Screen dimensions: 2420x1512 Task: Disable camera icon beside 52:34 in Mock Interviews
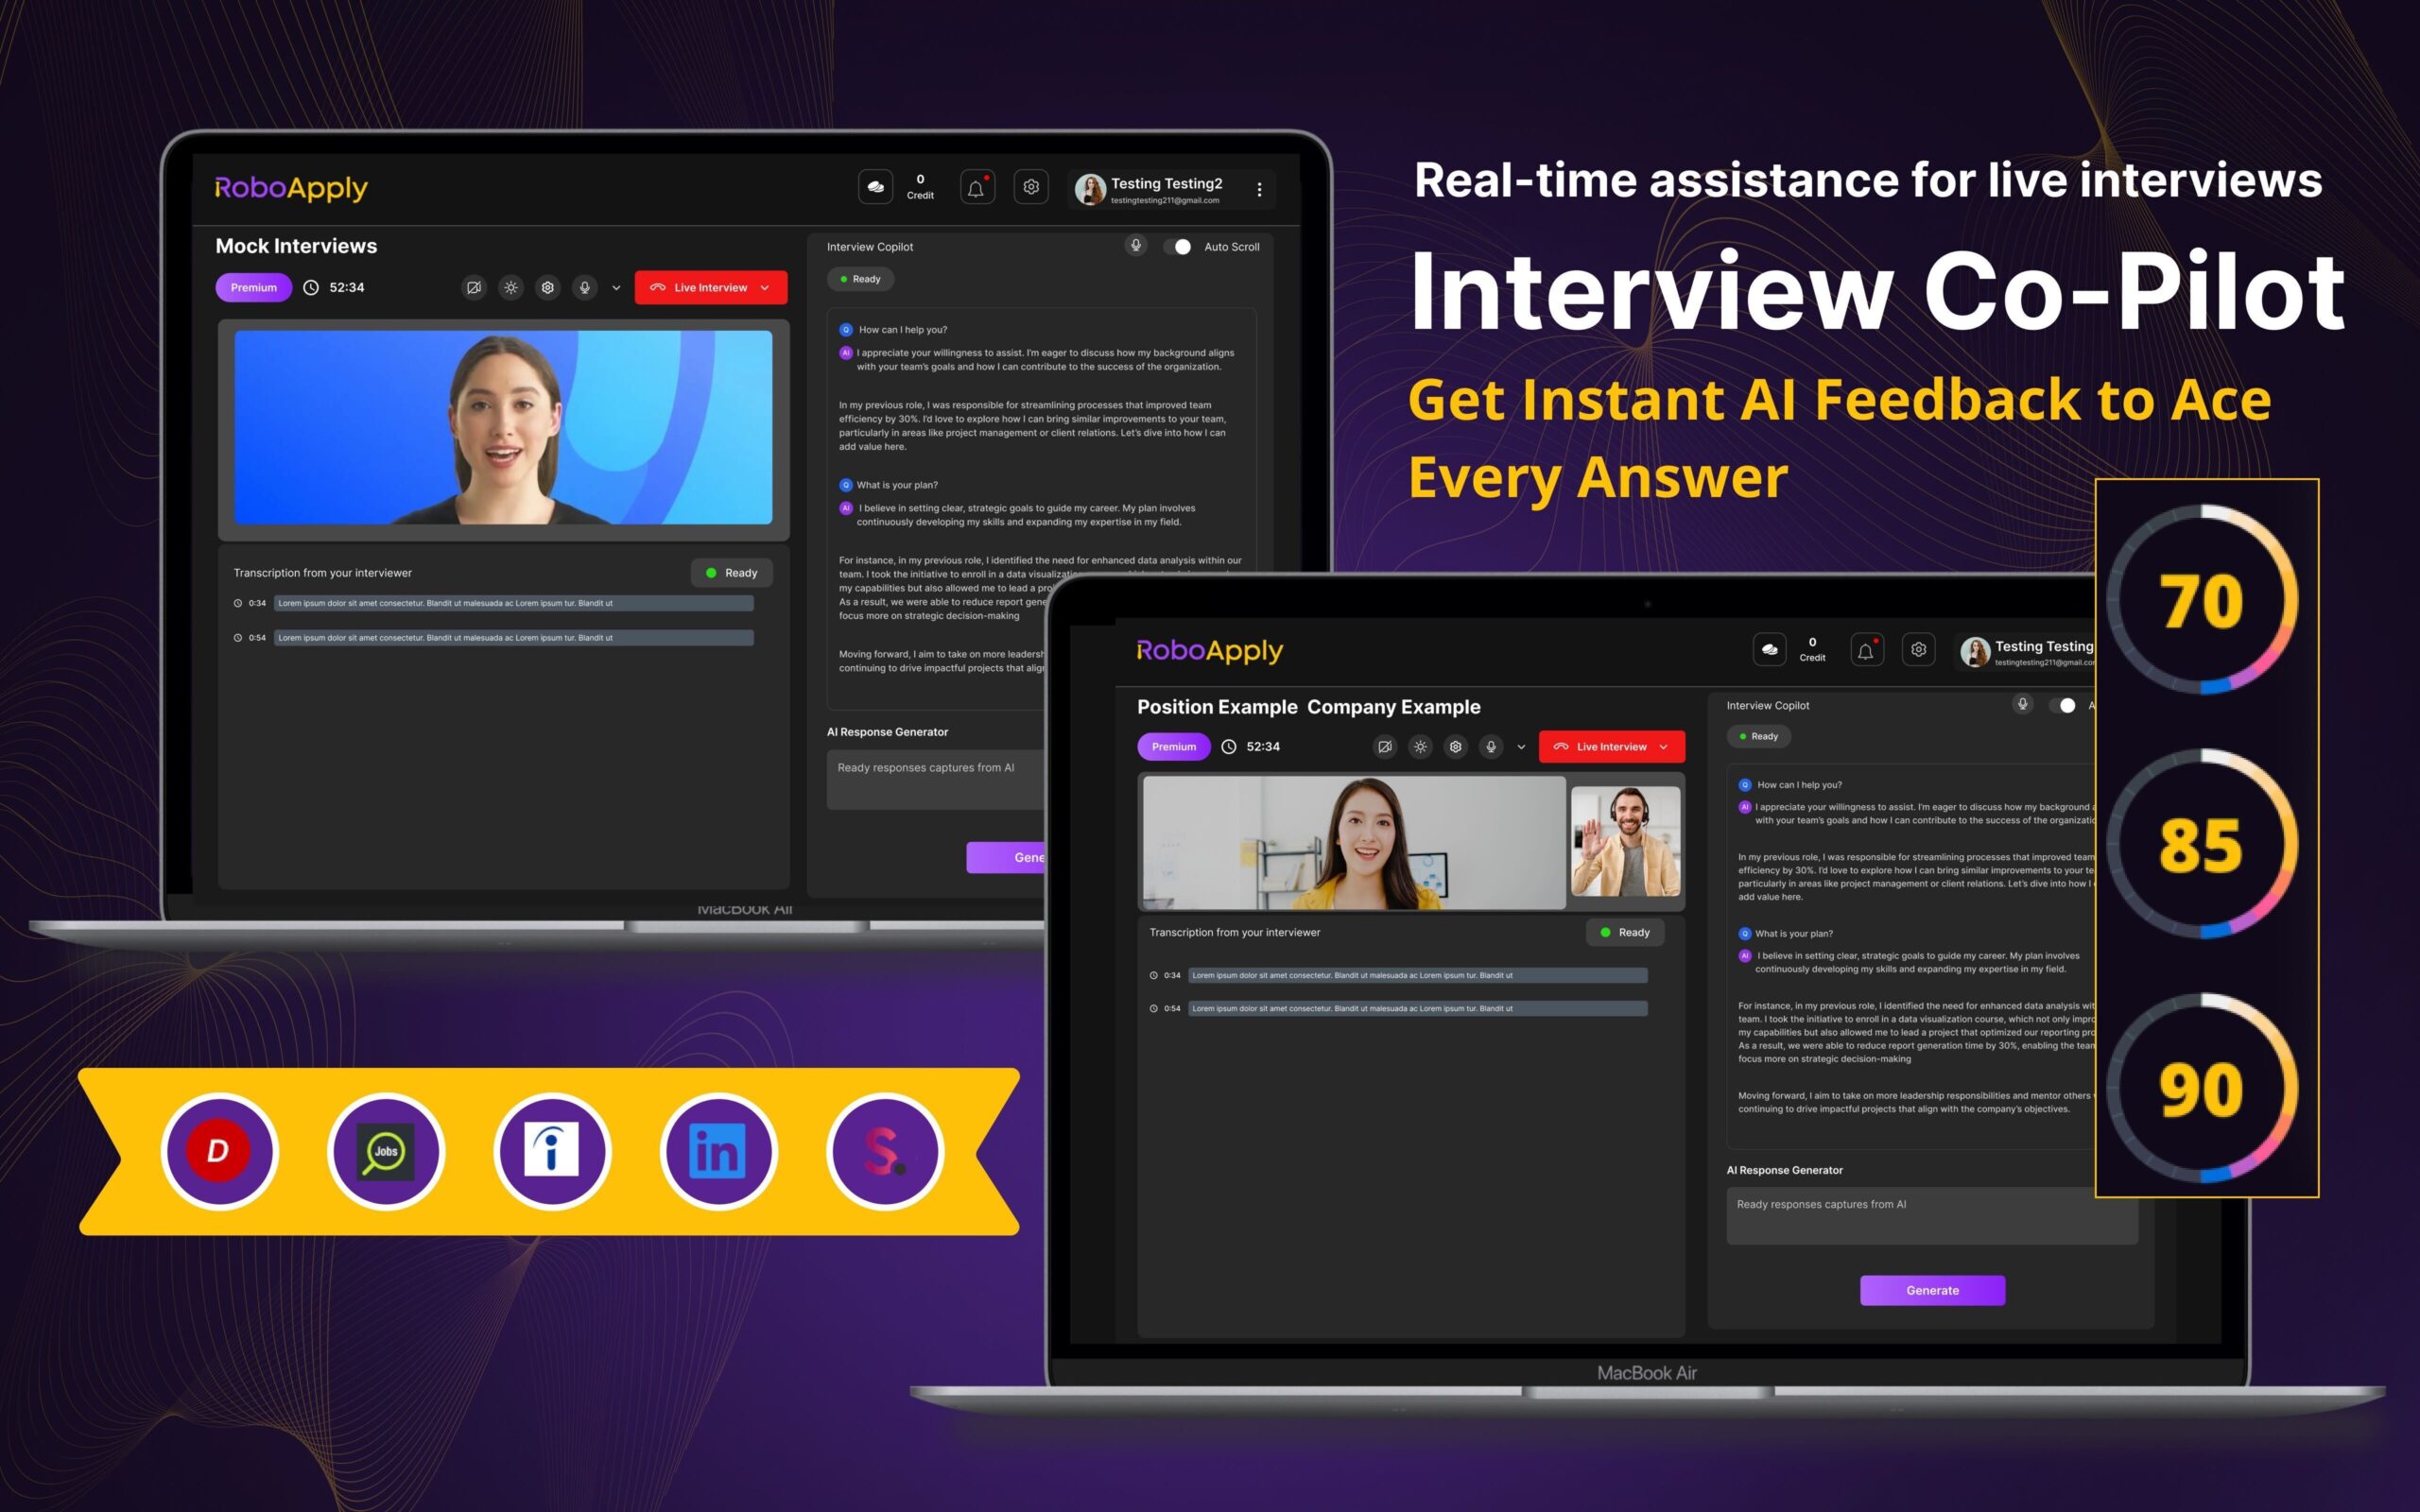(474, 288)
